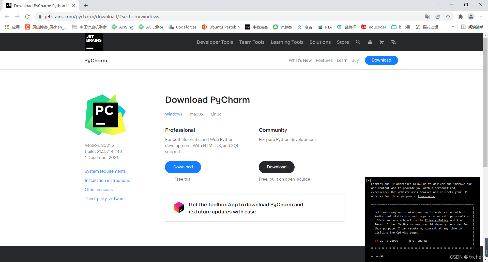Click the Toolbox App banner text
This screenshot has width=488, height=262.
pyautogui.click(x=246, y=208)
